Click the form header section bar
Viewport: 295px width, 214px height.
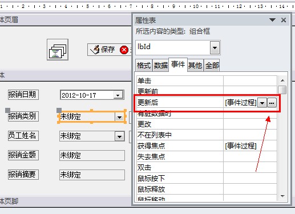(66, 20)
